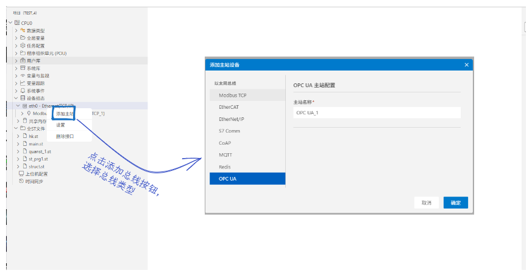Select MQTT bus type
This screenshot has height=276, width=532.
(247, 155)
